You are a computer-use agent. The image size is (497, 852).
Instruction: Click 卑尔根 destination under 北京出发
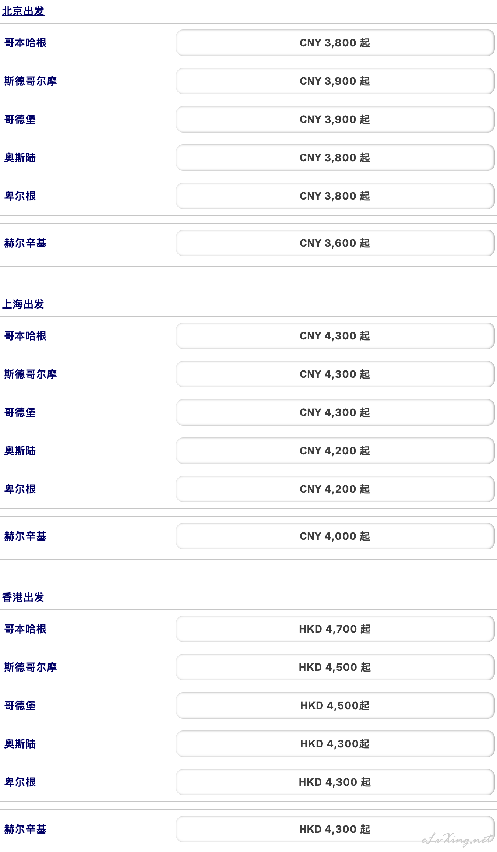click(20, 196)
